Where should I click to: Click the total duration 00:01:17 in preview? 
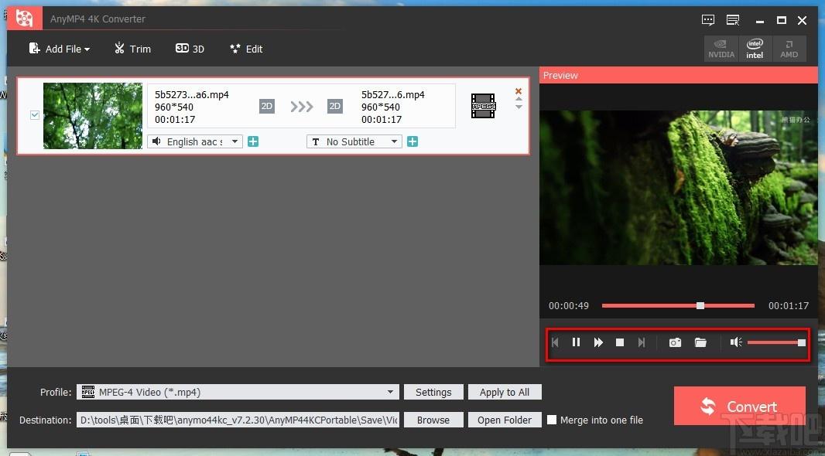[788, 306]
